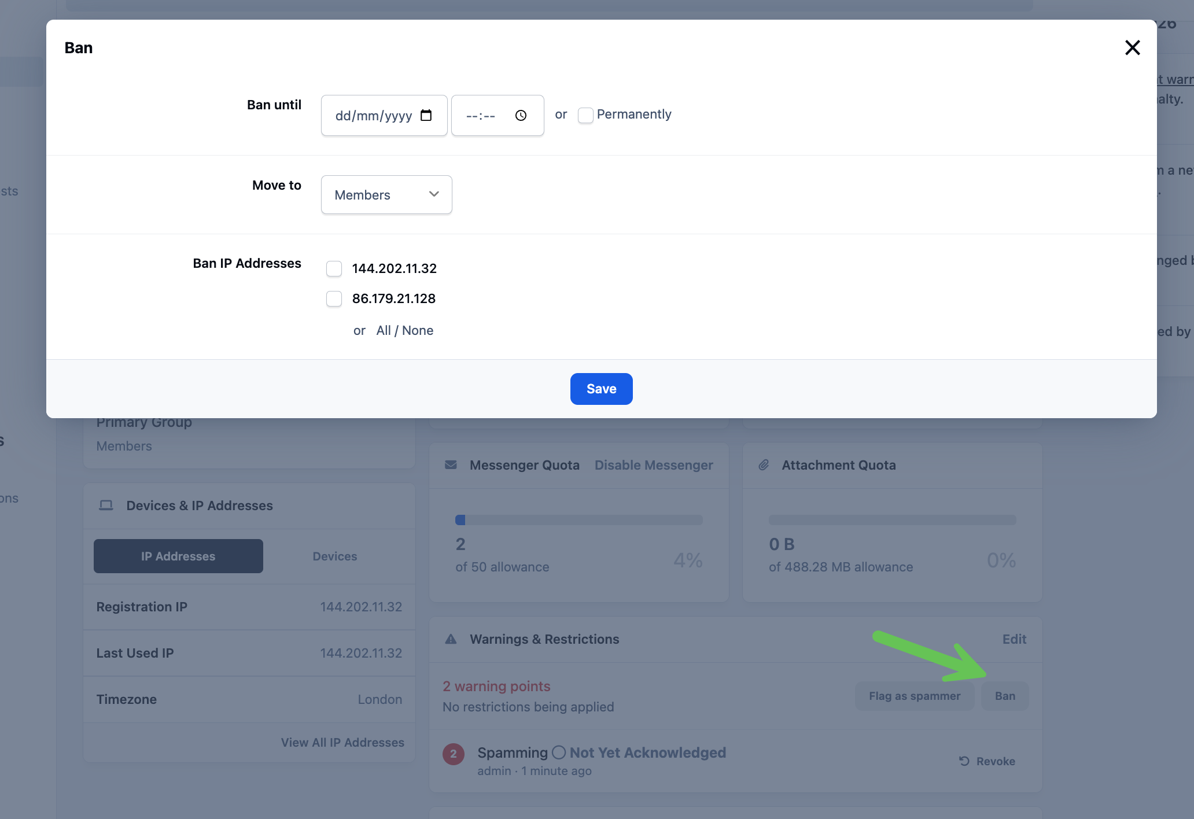
Task: Close the Ban dialog with X
Action: pos(1132,47)
